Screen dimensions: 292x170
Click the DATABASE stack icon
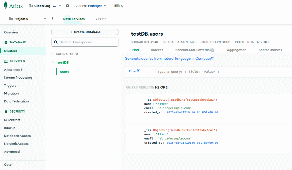[x=6, y=42]
